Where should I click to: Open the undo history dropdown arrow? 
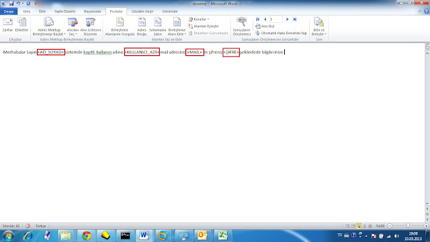[23, 4]
